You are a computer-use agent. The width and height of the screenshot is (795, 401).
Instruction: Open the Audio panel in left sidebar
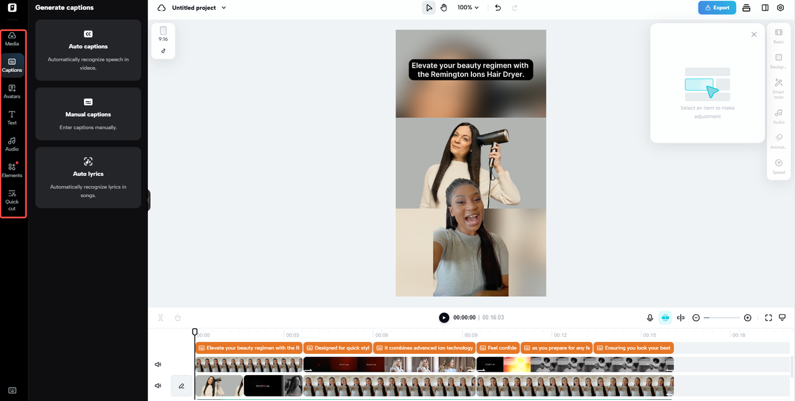(x=12, y=144)
